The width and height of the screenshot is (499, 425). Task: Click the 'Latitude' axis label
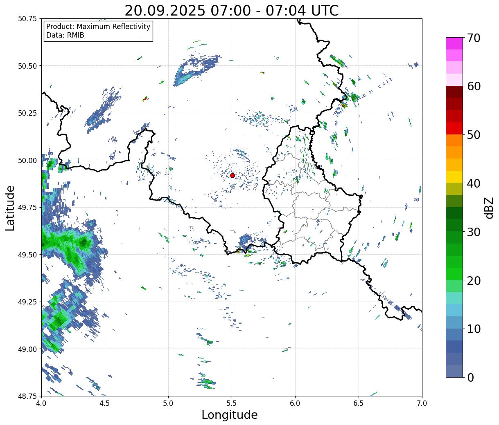(10, 208)
